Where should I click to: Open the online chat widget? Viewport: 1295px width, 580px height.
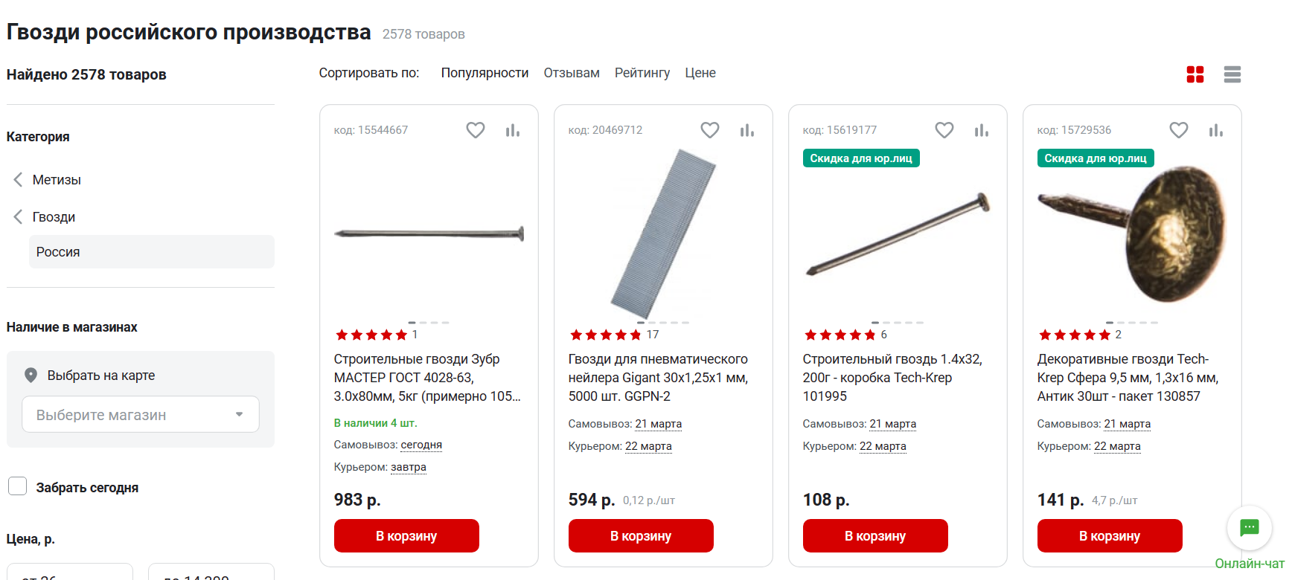[x=1250, y=529]
